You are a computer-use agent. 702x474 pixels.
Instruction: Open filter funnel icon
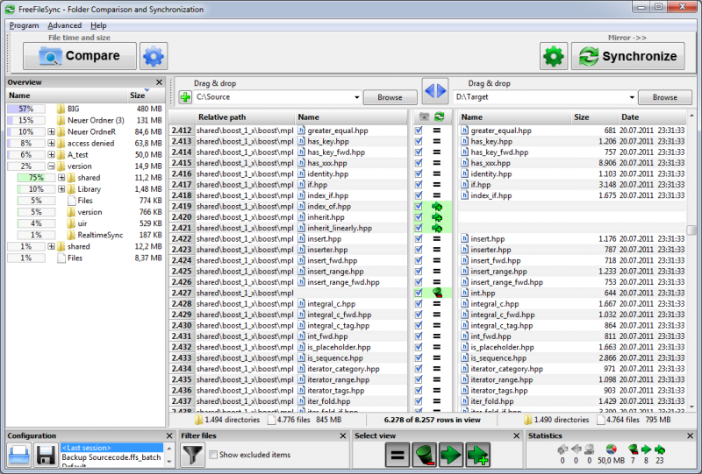[x=193, y=456]
